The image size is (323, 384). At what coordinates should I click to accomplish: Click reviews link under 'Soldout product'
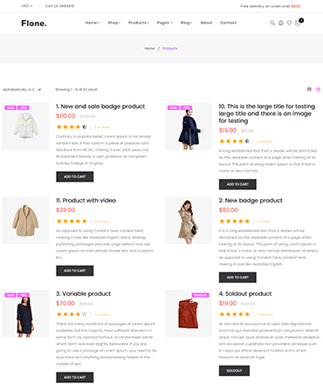(x=265, y=314)
